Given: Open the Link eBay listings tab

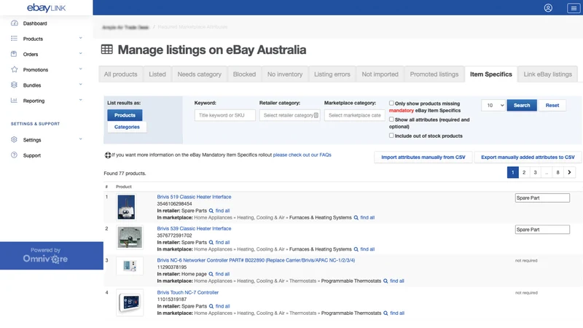Looking at the screenshot, I should click(x=548, y=74).
